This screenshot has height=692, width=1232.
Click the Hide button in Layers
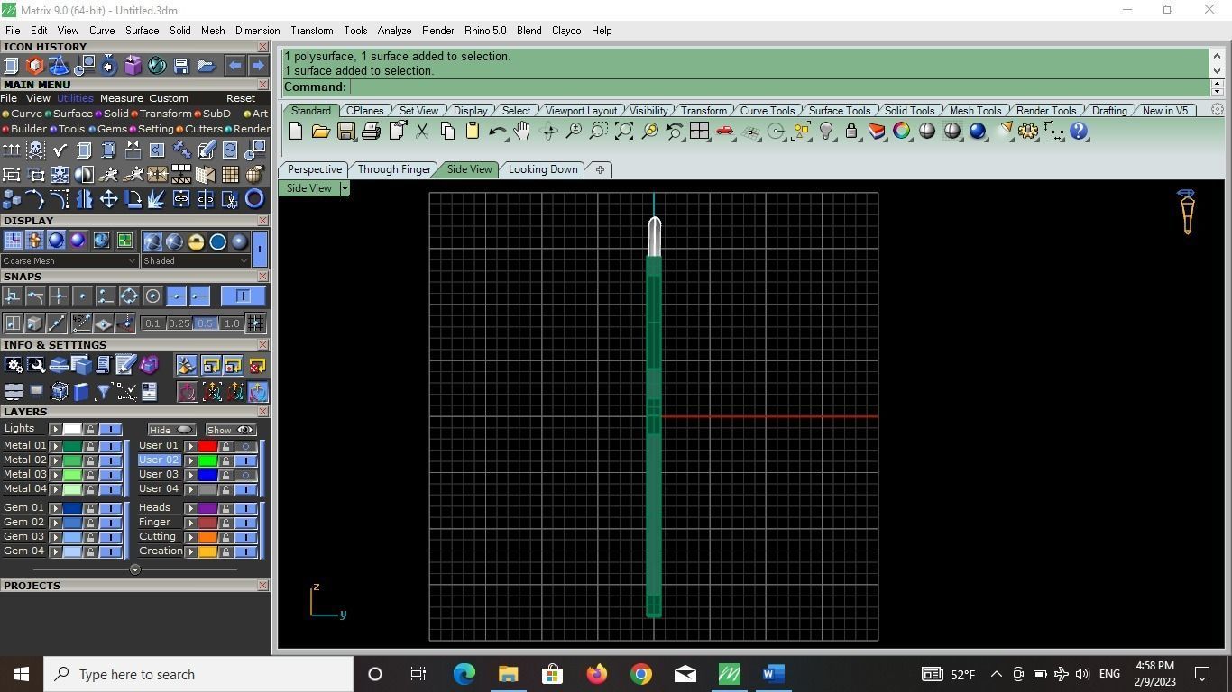(171, 430)
